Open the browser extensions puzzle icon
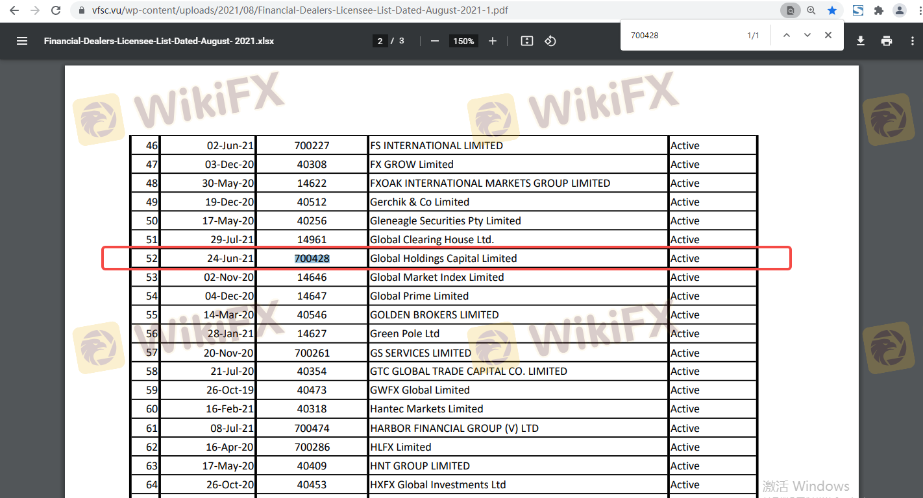923x498 pixels. tap(879, 10)
